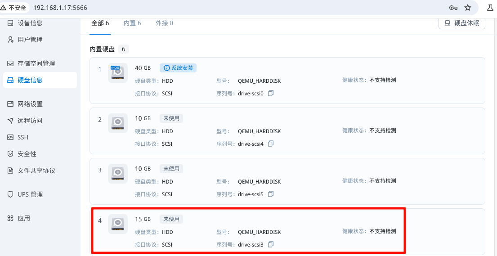
Task: Click serial text drive-scsi3
Action: click(x=251, y=245)
